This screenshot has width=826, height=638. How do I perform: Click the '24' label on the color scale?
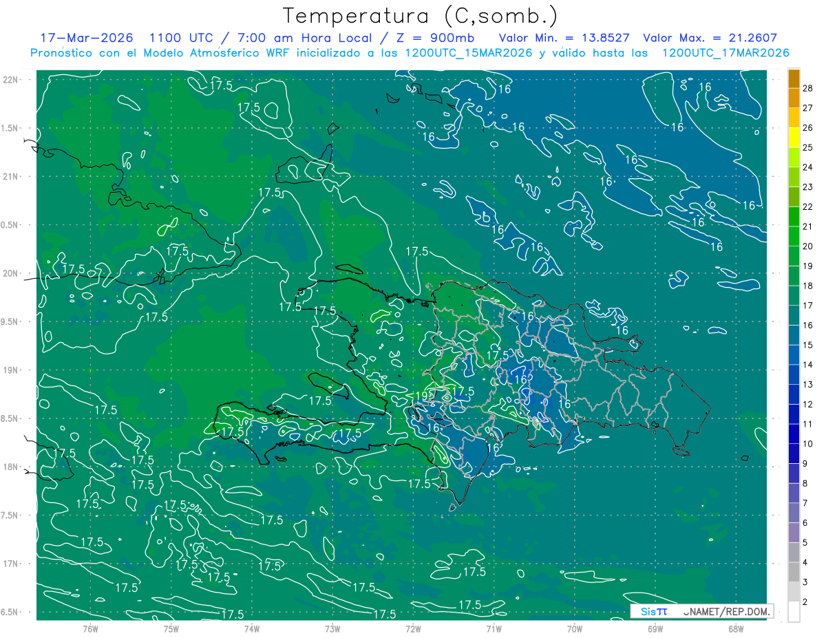click(x=808, y=167)
